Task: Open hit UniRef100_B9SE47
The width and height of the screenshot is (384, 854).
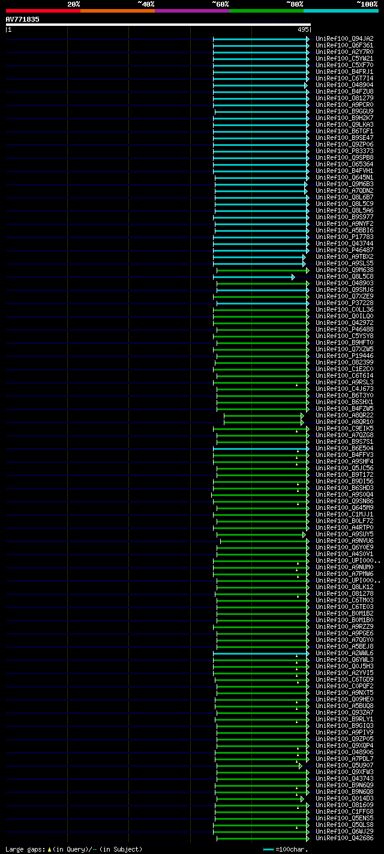Action: [x=344, y=138]
